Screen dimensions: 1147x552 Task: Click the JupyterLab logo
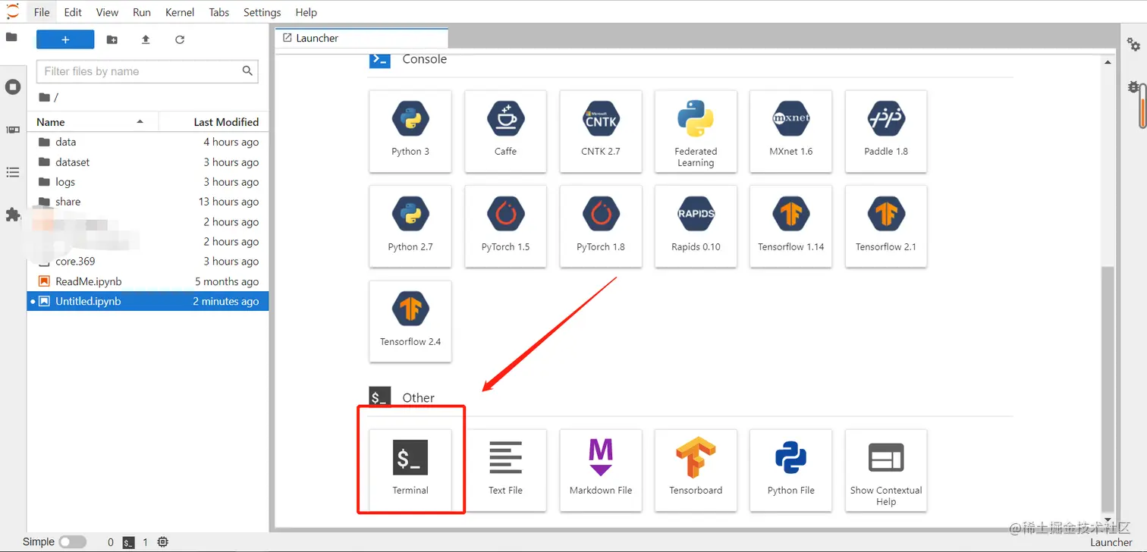[13, 11]
